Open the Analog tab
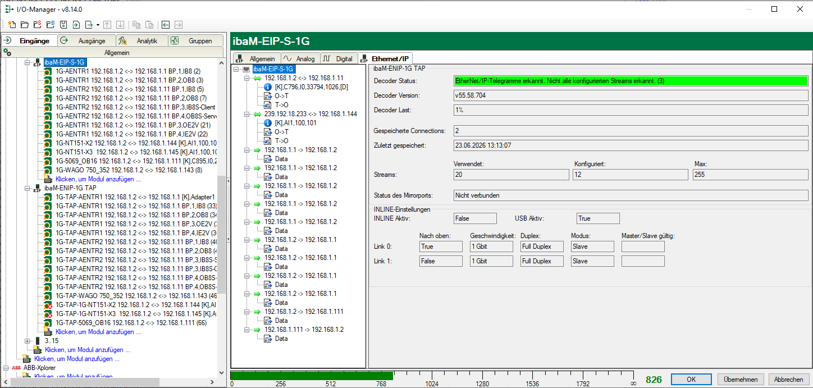813x388 pixels. [299, 58]
